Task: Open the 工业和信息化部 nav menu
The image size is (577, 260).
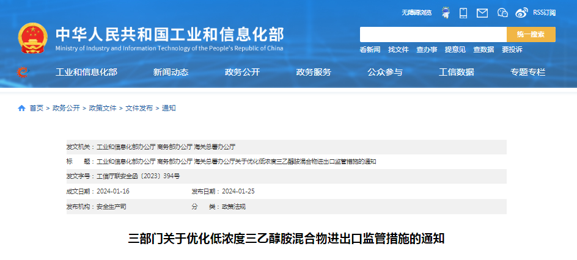Action: 86,72
